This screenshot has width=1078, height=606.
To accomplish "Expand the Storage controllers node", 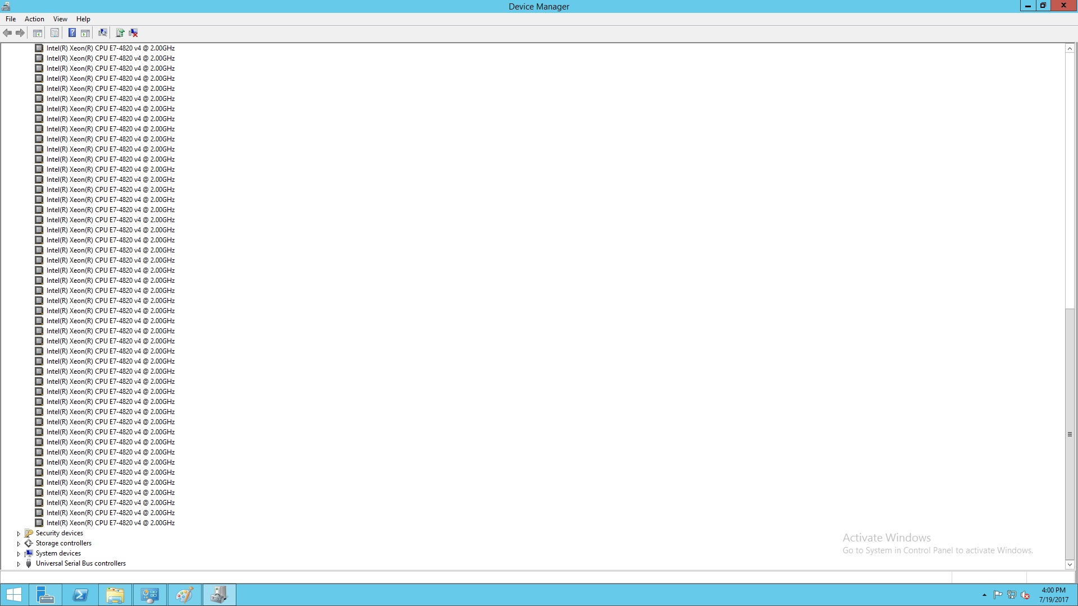I will tap(19, 544).
